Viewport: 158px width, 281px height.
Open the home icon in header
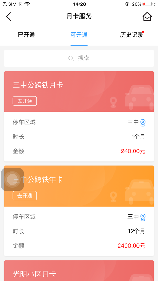click(147, 17)
